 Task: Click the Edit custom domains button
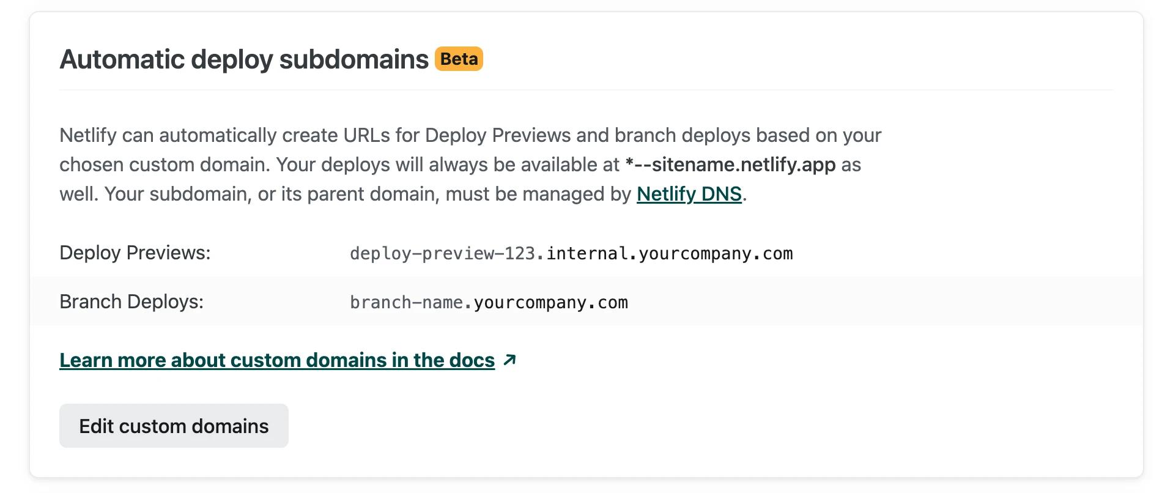174,426
